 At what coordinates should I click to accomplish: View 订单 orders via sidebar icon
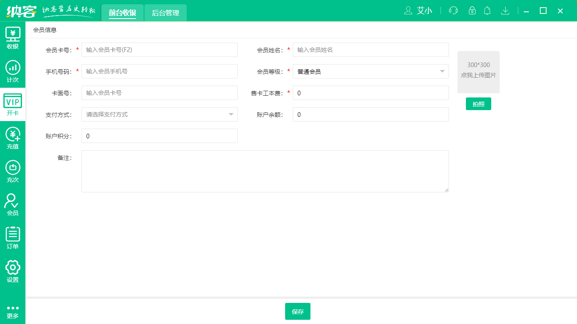(x=13, y=238)
